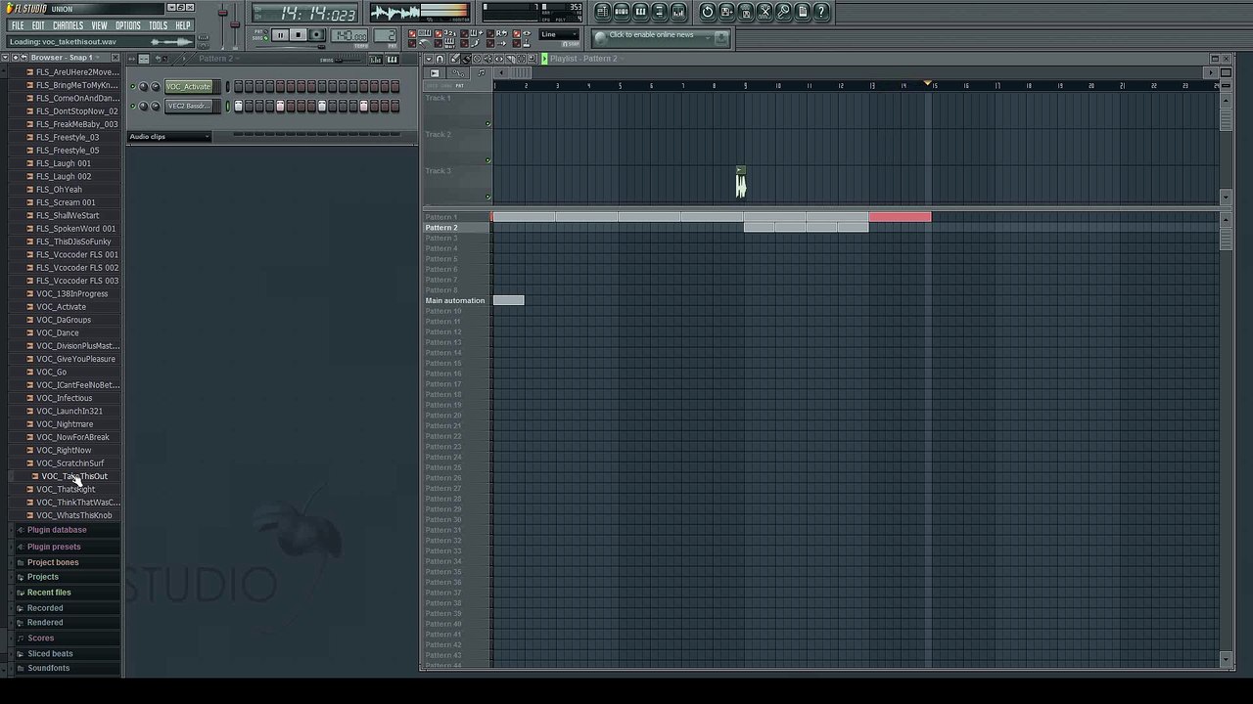The width and height of the screenshot is (1253, 704).
Task: Select the playlist mute tool icon
Action: coord(488,59)
